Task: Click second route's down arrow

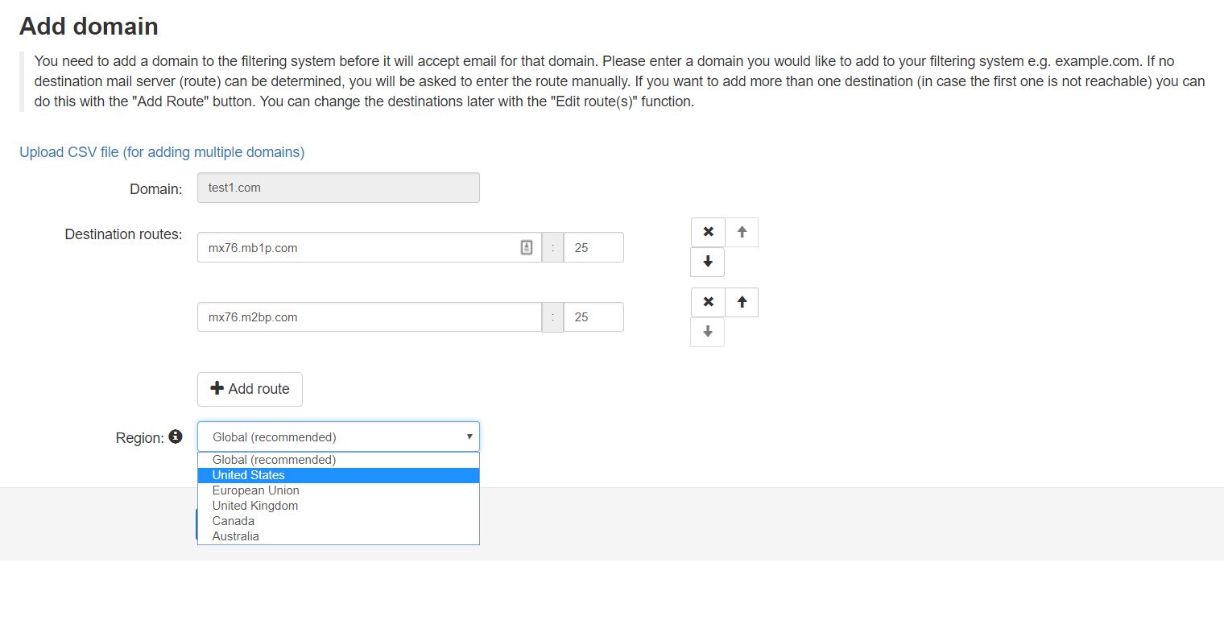Action: pos(708,332)
